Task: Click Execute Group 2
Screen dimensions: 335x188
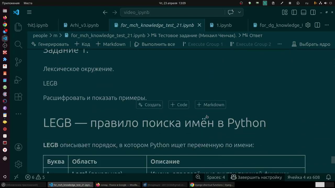Action: [x=251, y=44]
